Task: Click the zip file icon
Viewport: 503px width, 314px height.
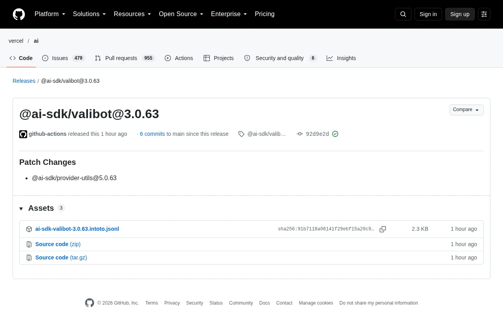Action: (x=29, y=245)
